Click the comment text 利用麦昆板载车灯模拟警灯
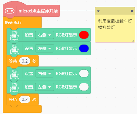This screenshot has height=114, width=137. [x=115, y=24]
